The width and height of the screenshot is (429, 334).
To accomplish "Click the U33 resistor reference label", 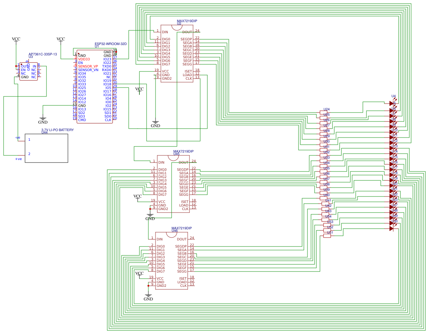I will [327, 158].
